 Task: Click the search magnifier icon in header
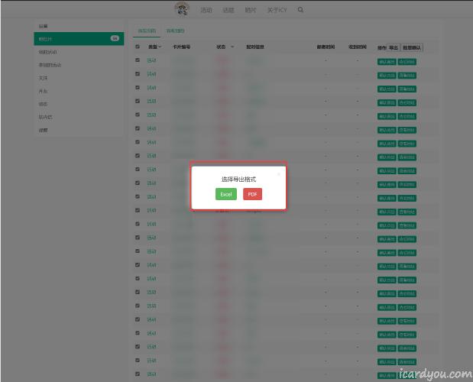click(300, 10)
